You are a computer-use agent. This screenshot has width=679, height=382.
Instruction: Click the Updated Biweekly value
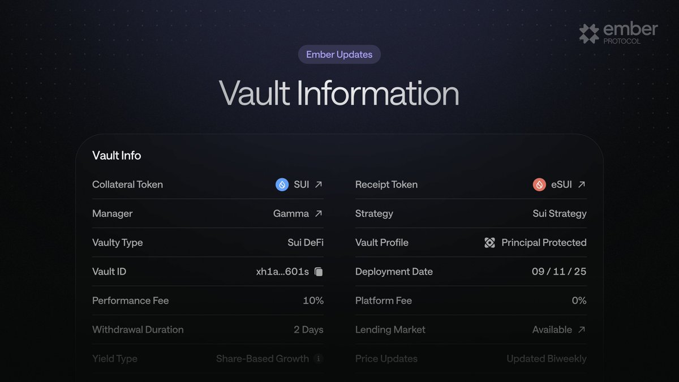tap(547, 358)
